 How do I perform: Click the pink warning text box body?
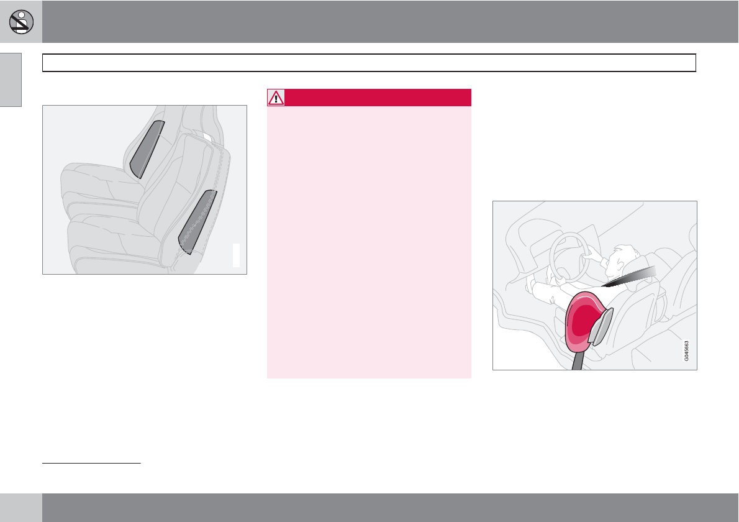point(369,242)
